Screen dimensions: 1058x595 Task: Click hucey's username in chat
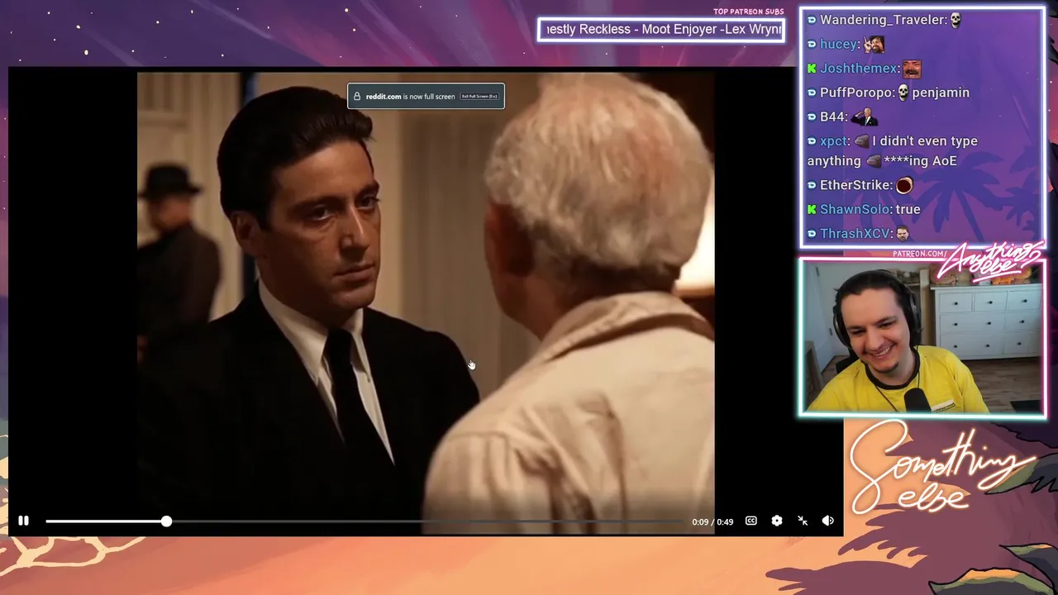[x=838, y=44]
